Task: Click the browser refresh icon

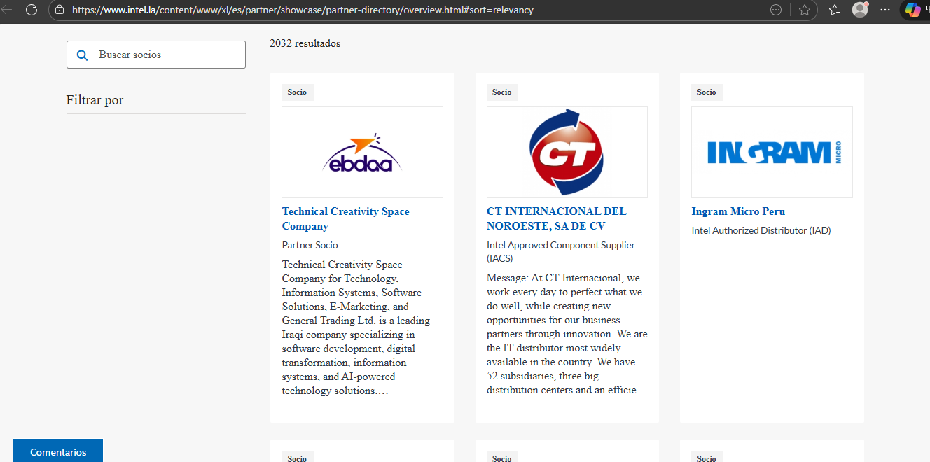Action: point(32,10)
